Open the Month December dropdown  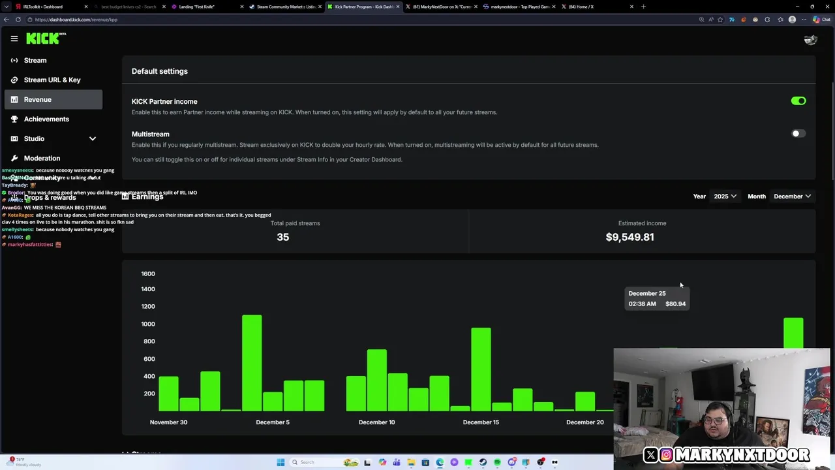click(792, 196)
